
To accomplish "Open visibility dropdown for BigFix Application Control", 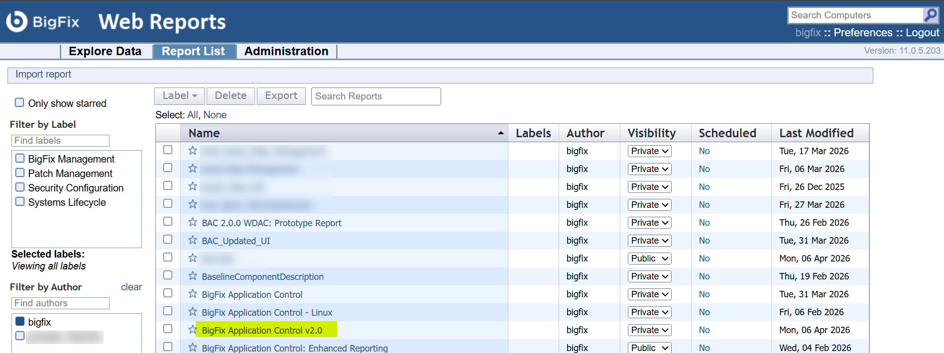I will (649, 294).
